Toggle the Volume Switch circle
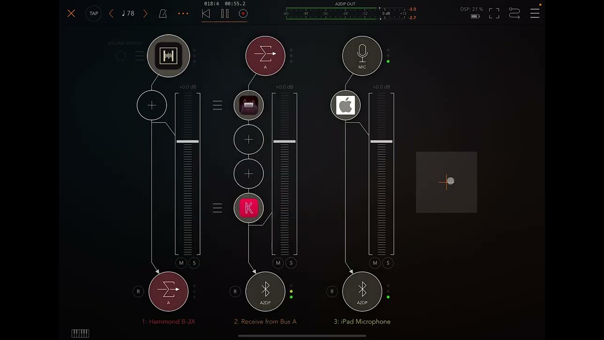The height and width of the screenshot is (340, 604). tap(121, 56)
